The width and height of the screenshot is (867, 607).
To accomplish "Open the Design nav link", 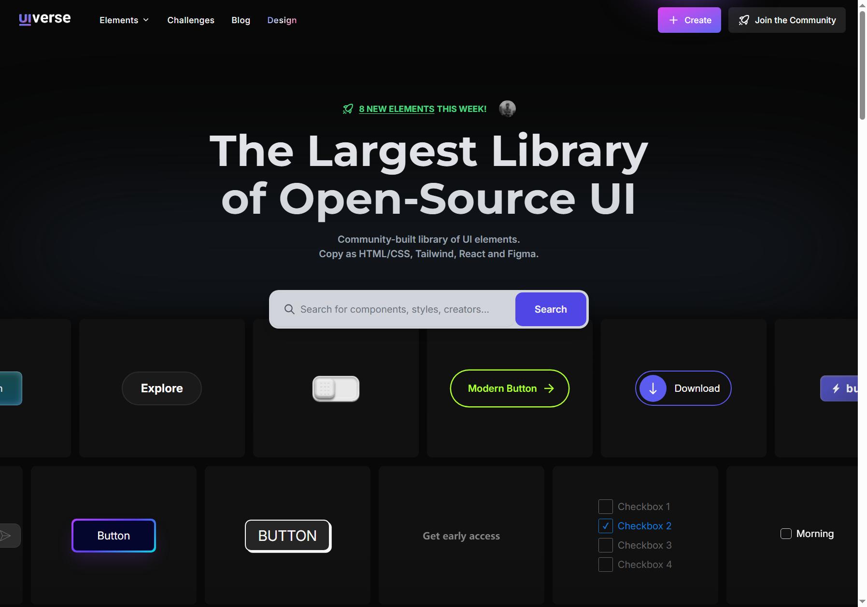I will point(282,20).
